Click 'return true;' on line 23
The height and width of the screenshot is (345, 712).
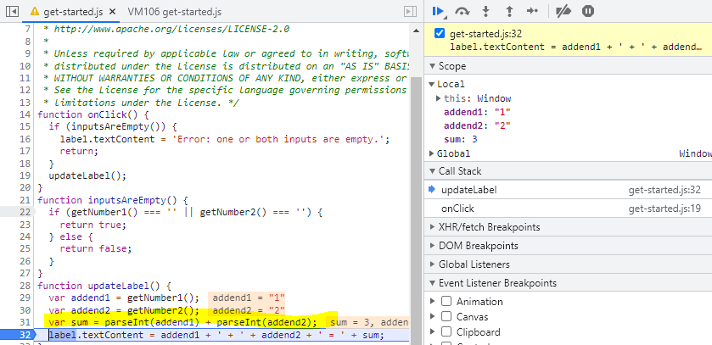click(x=93, y=225)
